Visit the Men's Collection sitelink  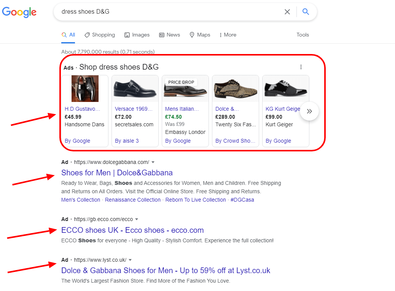(81, 200)
